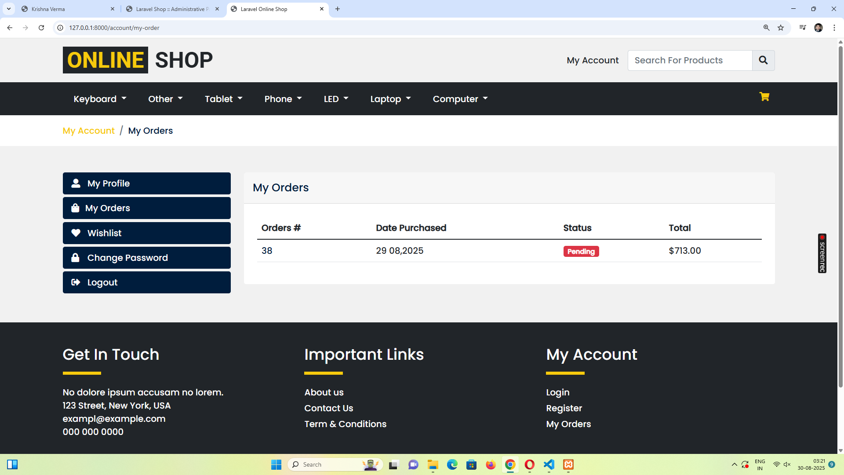Click the Change Password lock icon
844x475 pixels.
[x=75, y=258]
